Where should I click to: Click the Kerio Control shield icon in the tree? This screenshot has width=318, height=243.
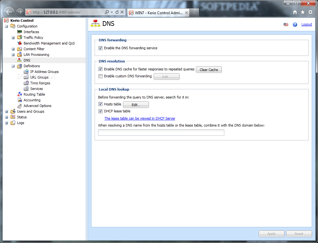click(x=6, y=21)
